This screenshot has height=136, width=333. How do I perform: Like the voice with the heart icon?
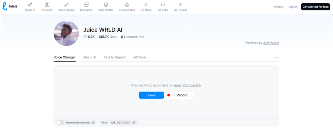click(85, 37)
